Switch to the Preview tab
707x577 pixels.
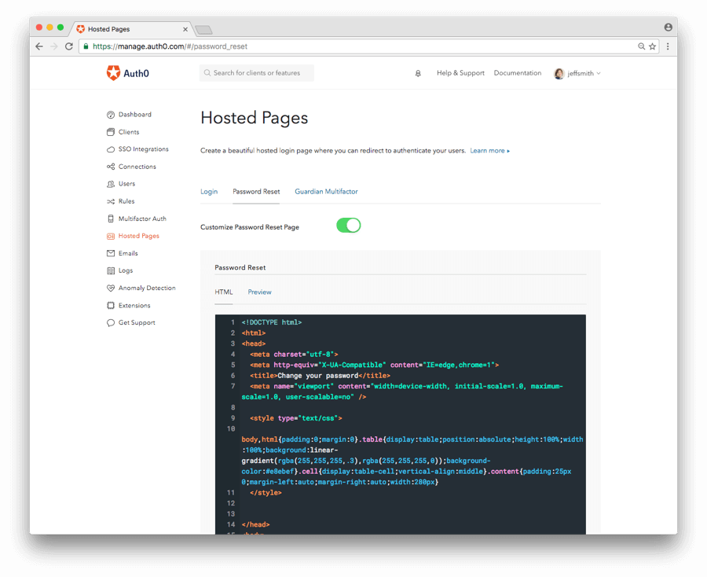pos(259,292)
